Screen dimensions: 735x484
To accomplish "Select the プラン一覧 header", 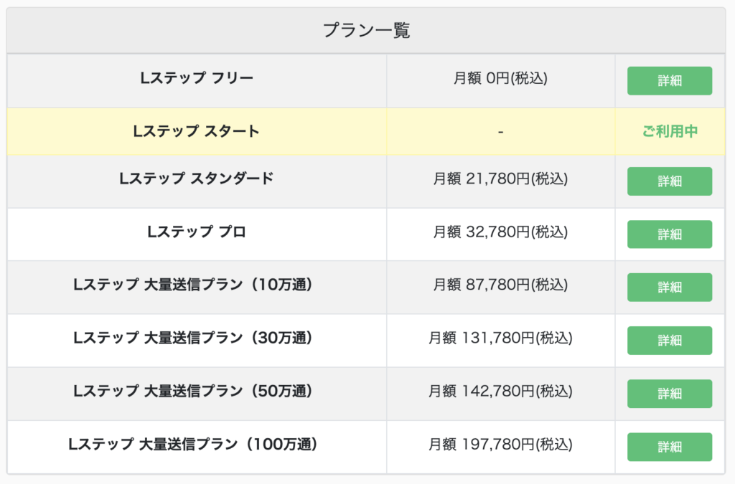I will 366,31.
